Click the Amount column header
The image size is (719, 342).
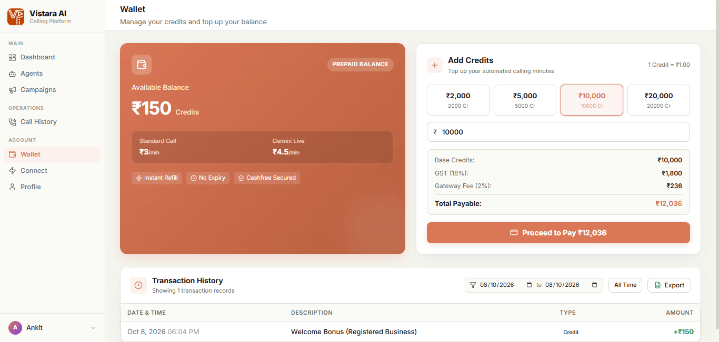tap(680, 313)
